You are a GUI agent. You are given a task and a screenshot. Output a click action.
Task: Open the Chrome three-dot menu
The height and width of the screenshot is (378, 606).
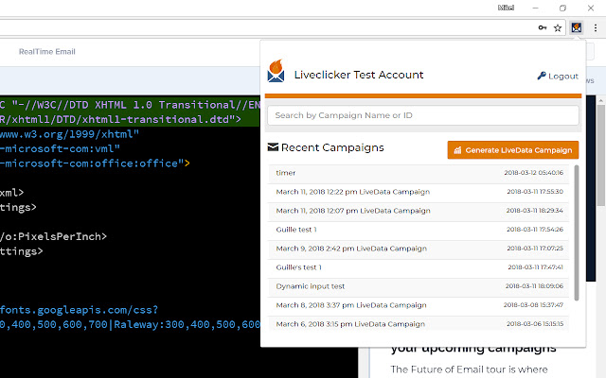[594, 28]
